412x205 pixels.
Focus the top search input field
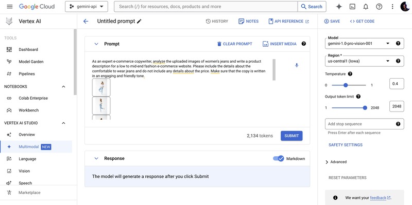(x=205, y=7)
